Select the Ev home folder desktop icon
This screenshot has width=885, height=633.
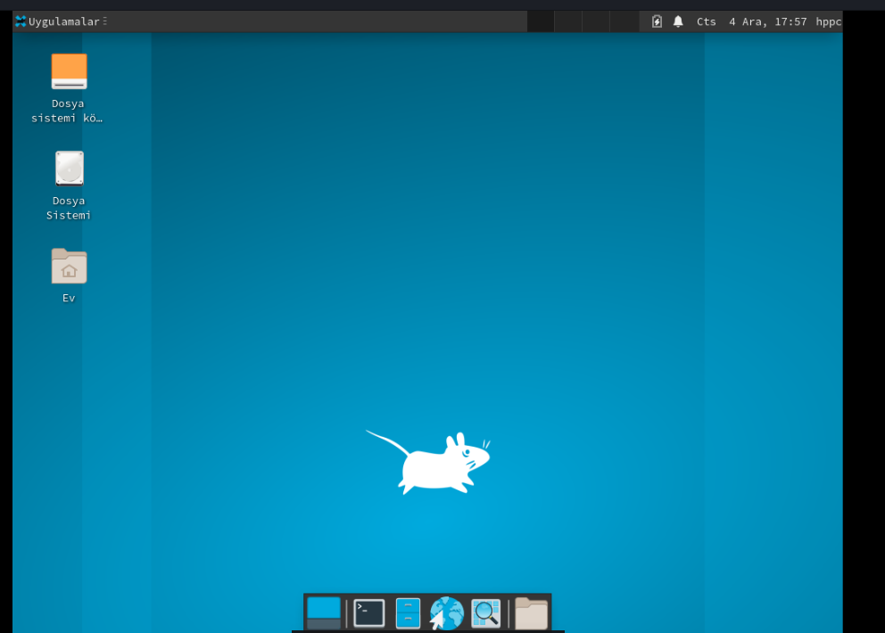69,266
